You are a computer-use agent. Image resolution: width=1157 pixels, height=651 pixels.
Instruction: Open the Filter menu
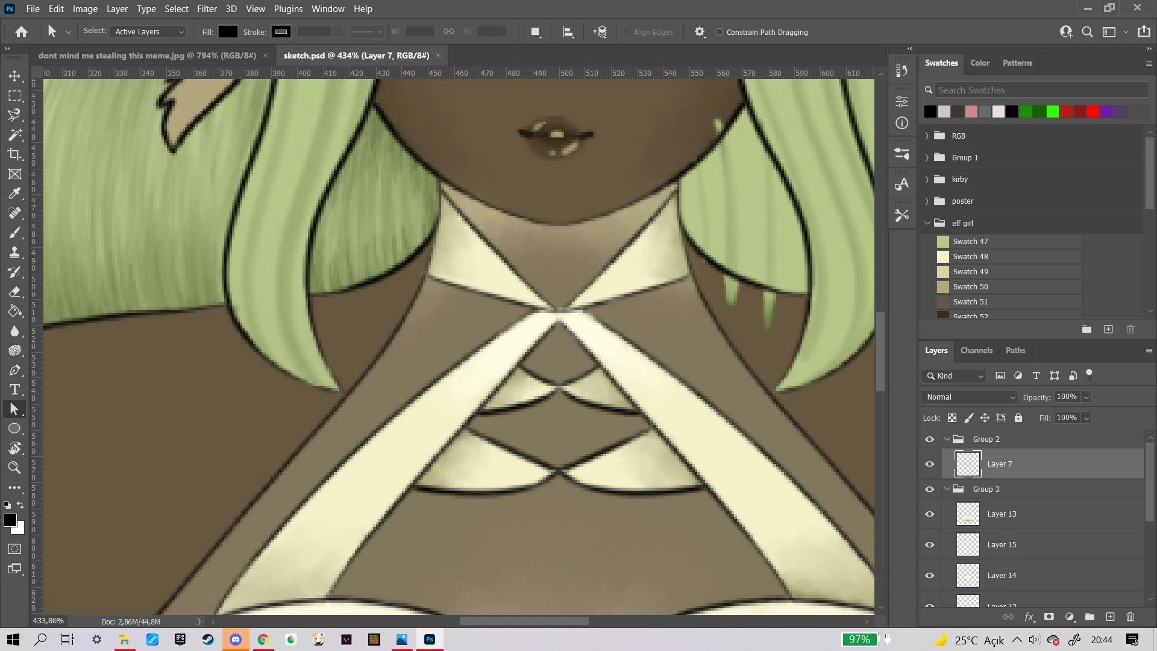pyautogui.click(x=206, y=9)
